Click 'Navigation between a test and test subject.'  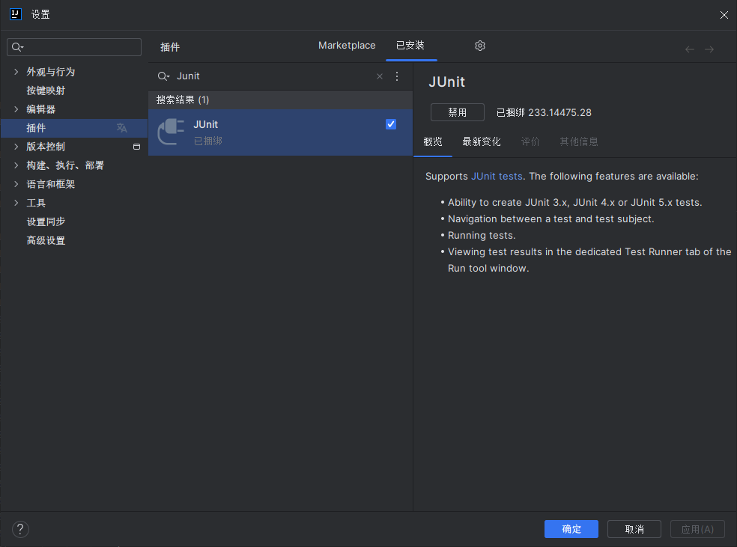[551, 219]
